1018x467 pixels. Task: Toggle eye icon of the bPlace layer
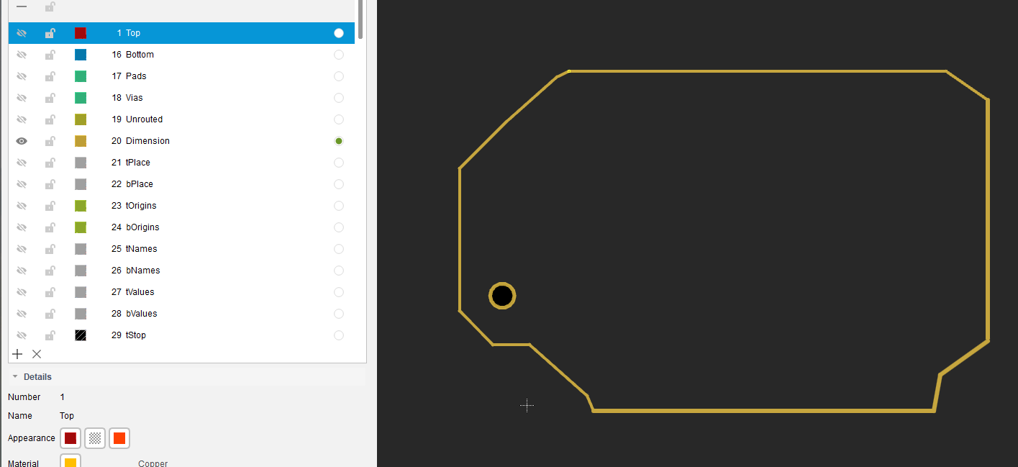coord(22,184)
